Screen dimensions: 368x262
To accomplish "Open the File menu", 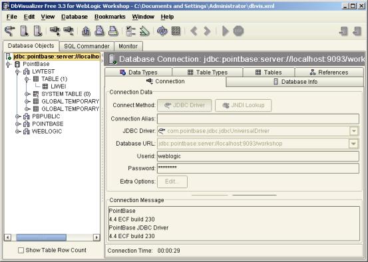I will tap(12, 17).
